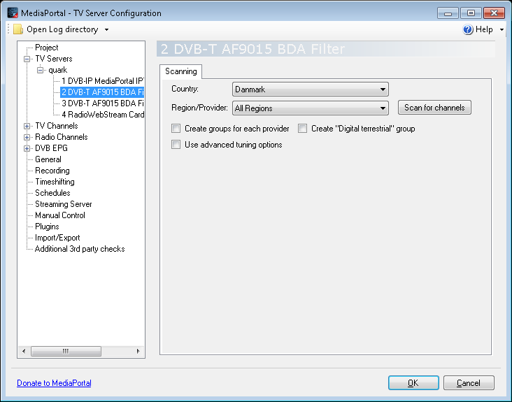Screen dimensions: 512x402
Task: Select 1 DVB-IP MediaPortal IPTV card
Action: [x=103, y=81]
